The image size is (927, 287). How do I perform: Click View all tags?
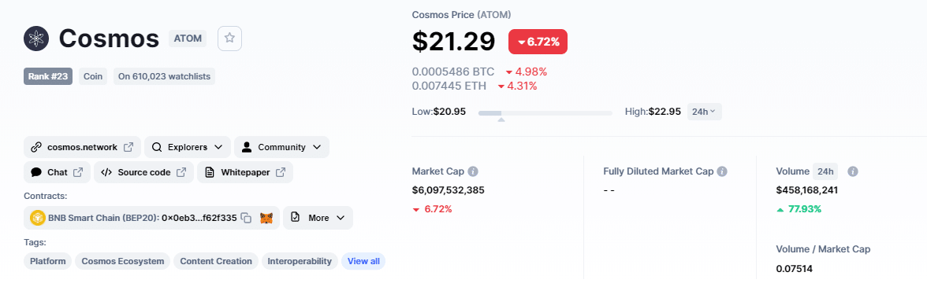pyautogui.click(x=363, y=261)
